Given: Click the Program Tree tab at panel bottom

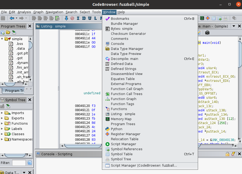Looking at the screenshot, I should [x=14, y=91].
